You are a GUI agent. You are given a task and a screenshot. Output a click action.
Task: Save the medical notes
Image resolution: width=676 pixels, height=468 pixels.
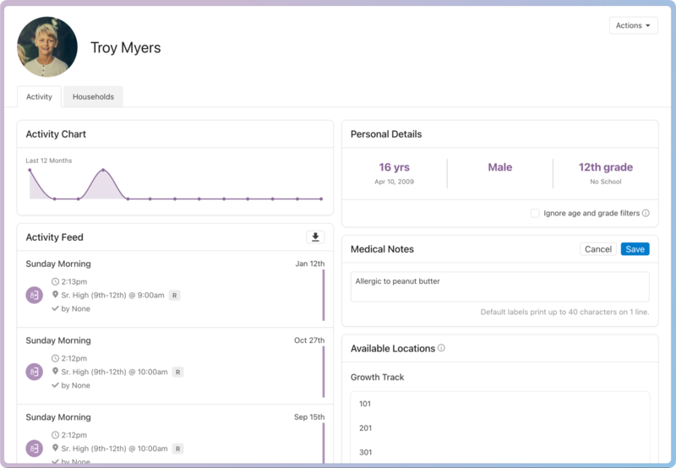[x=635, y=249]
